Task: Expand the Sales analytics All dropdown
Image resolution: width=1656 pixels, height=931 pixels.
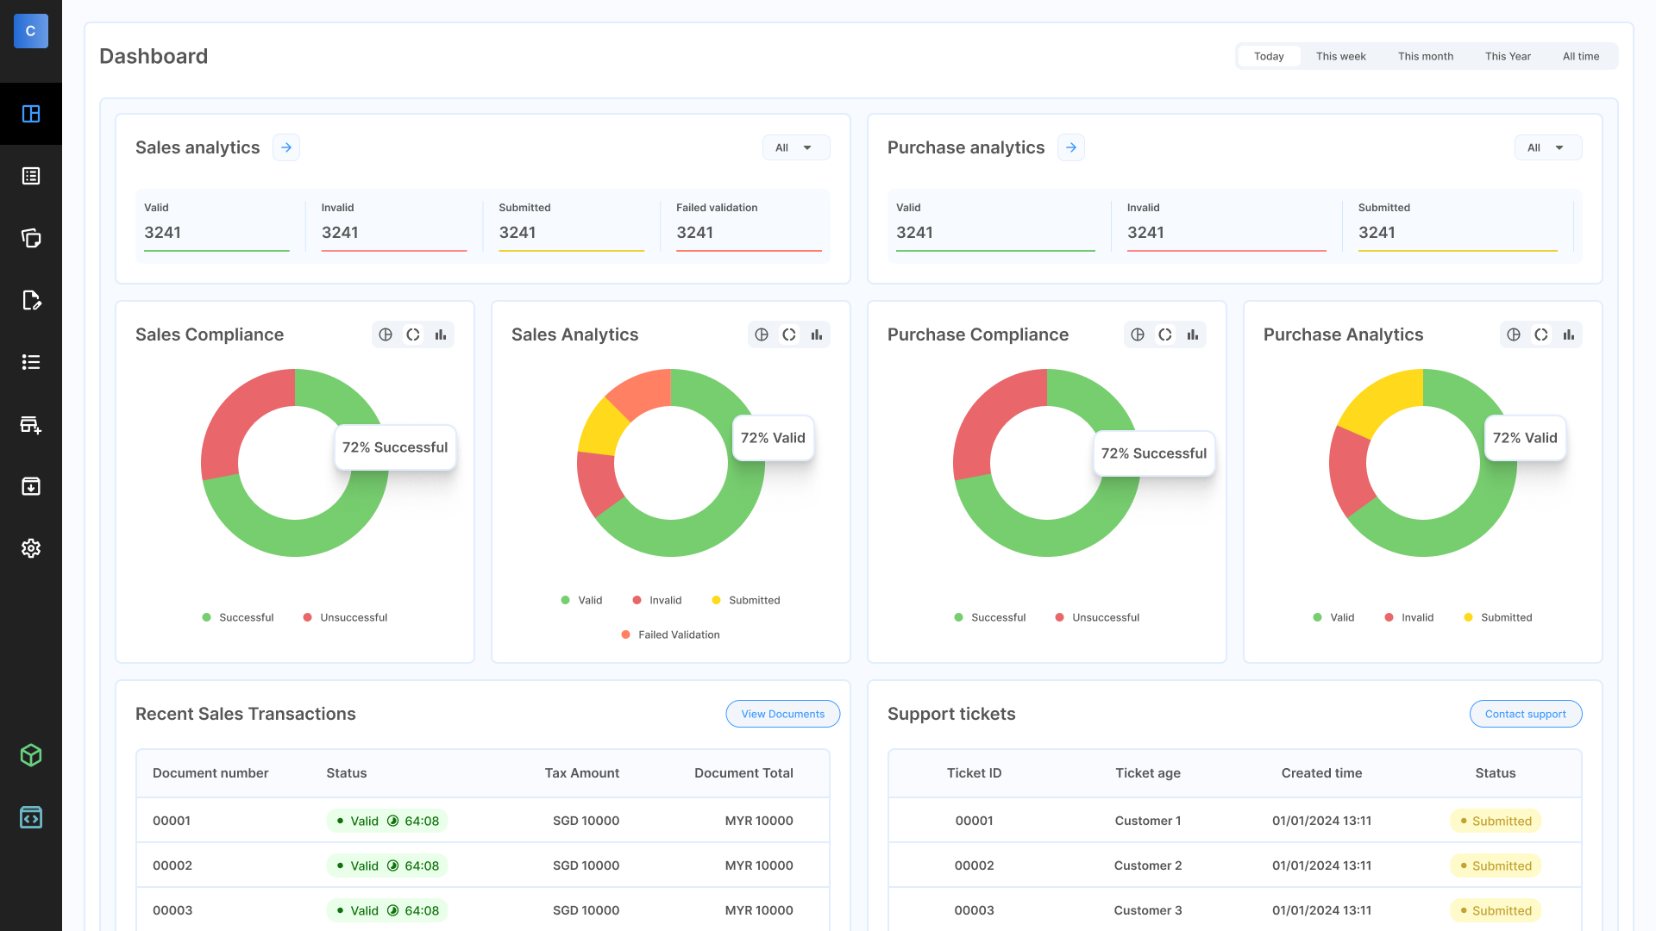Action: (x=795, y=147)
